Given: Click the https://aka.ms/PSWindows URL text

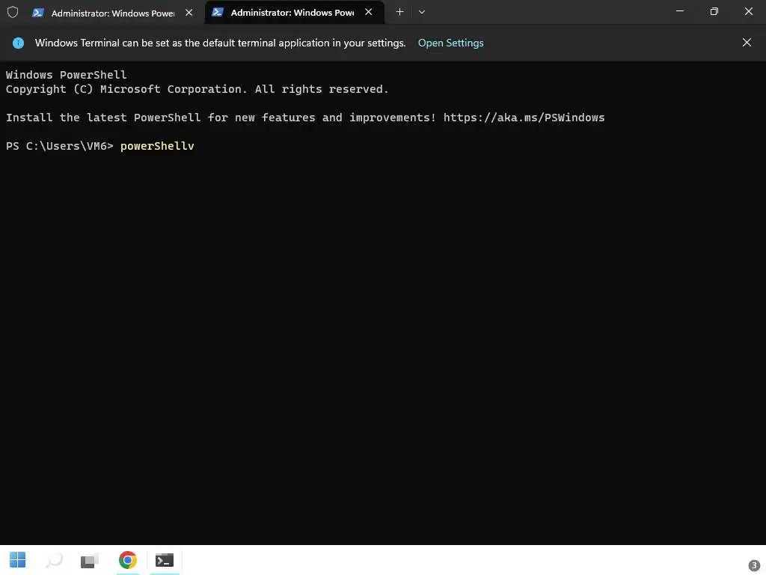Looking at the screenshot, I should (524, 118).
